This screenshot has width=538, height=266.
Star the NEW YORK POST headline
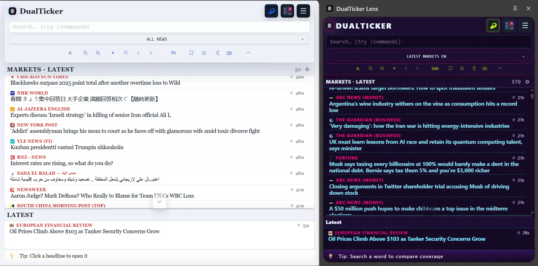tap(292, 125)
